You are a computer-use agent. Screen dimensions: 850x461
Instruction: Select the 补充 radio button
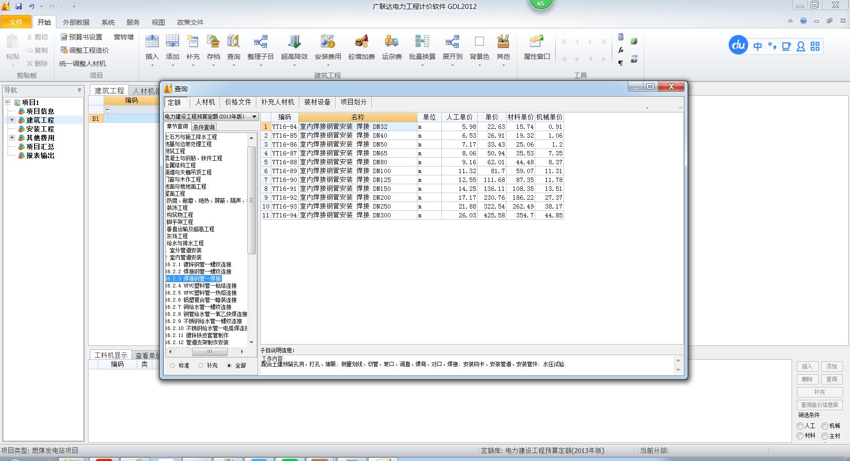point(201,365)
